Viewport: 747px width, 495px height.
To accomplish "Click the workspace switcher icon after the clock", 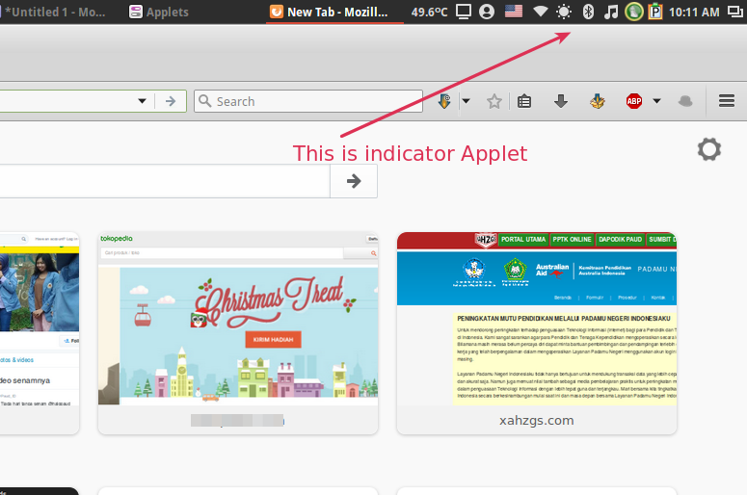I will tap(734, 12).
